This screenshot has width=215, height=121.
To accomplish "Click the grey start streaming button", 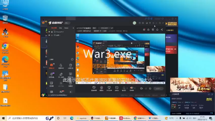I will click(x=158, y=89).
